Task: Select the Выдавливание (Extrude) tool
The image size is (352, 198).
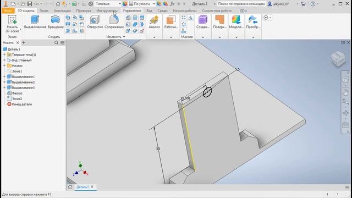Action: (35, 22)
